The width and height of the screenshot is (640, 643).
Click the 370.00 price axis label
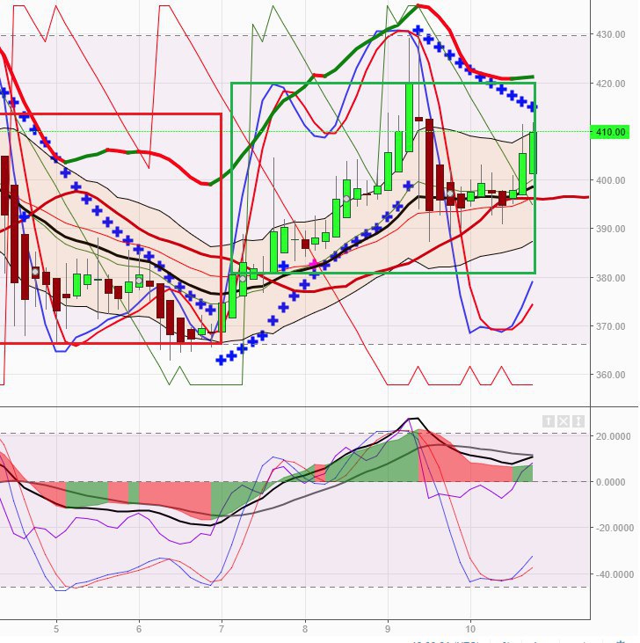click(x=610, y=326)
